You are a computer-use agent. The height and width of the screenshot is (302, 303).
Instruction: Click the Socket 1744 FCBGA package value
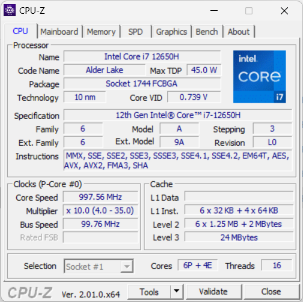point(142,83)
